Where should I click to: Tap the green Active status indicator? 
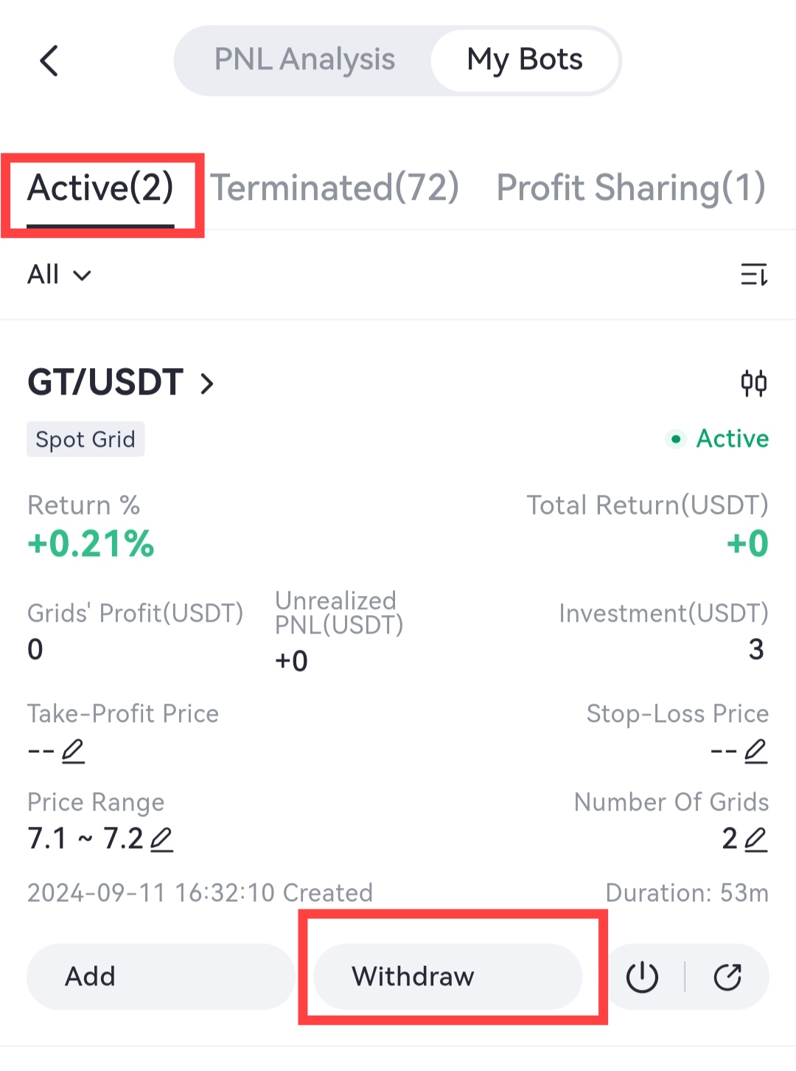click(x=719, y=439)
